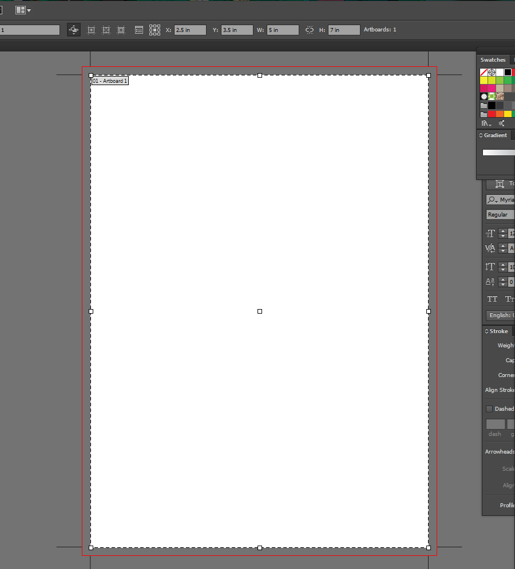Open the Swatch Libraries menu icon
515x569 pixels.
[486, 123]
